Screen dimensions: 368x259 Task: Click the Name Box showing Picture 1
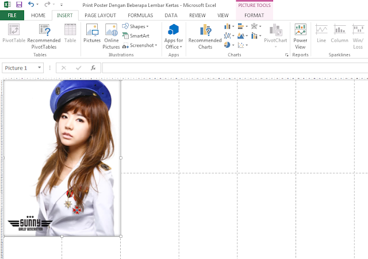pos(19,68)
